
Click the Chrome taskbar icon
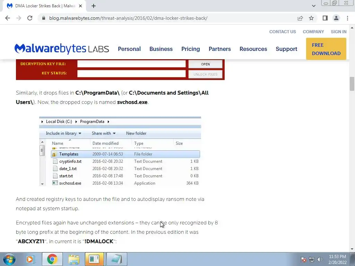pyautogui.click(x=52, y=259)
